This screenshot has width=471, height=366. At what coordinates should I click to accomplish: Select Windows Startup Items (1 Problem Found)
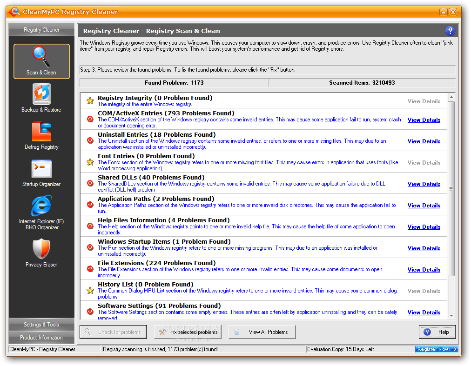pos(164,241)
